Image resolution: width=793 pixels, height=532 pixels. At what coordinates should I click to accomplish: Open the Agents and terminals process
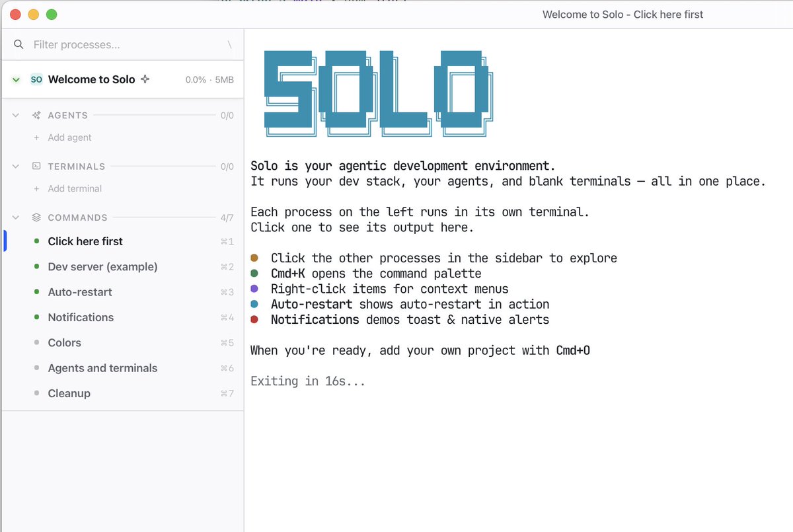pos(124,368)
